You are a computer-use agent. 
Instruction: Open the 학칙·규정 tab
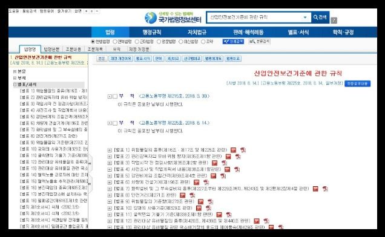point(343,32)
